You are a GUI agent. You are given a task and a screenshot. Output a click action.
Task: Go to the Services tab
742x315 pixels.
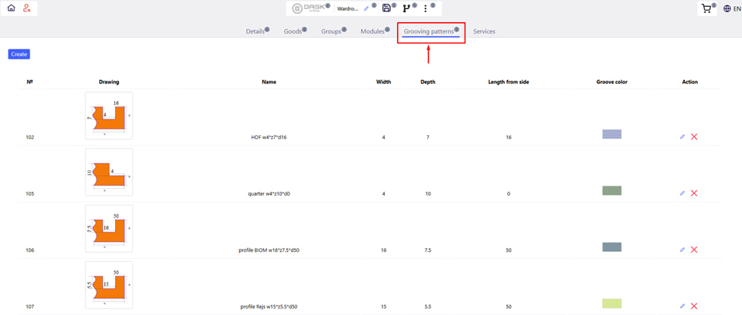[x=484, y=32]
